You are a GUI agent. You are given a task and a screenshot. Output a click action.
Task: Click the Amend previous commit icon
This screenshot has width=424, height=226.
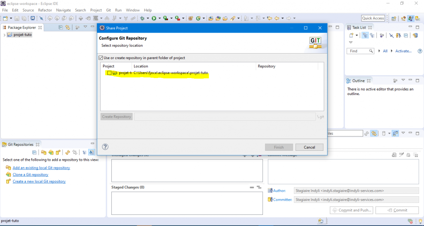click(x=394, y=155)
